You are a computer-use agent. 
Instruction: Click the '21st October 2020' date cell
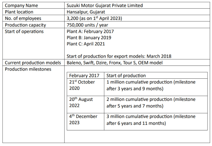82,85
